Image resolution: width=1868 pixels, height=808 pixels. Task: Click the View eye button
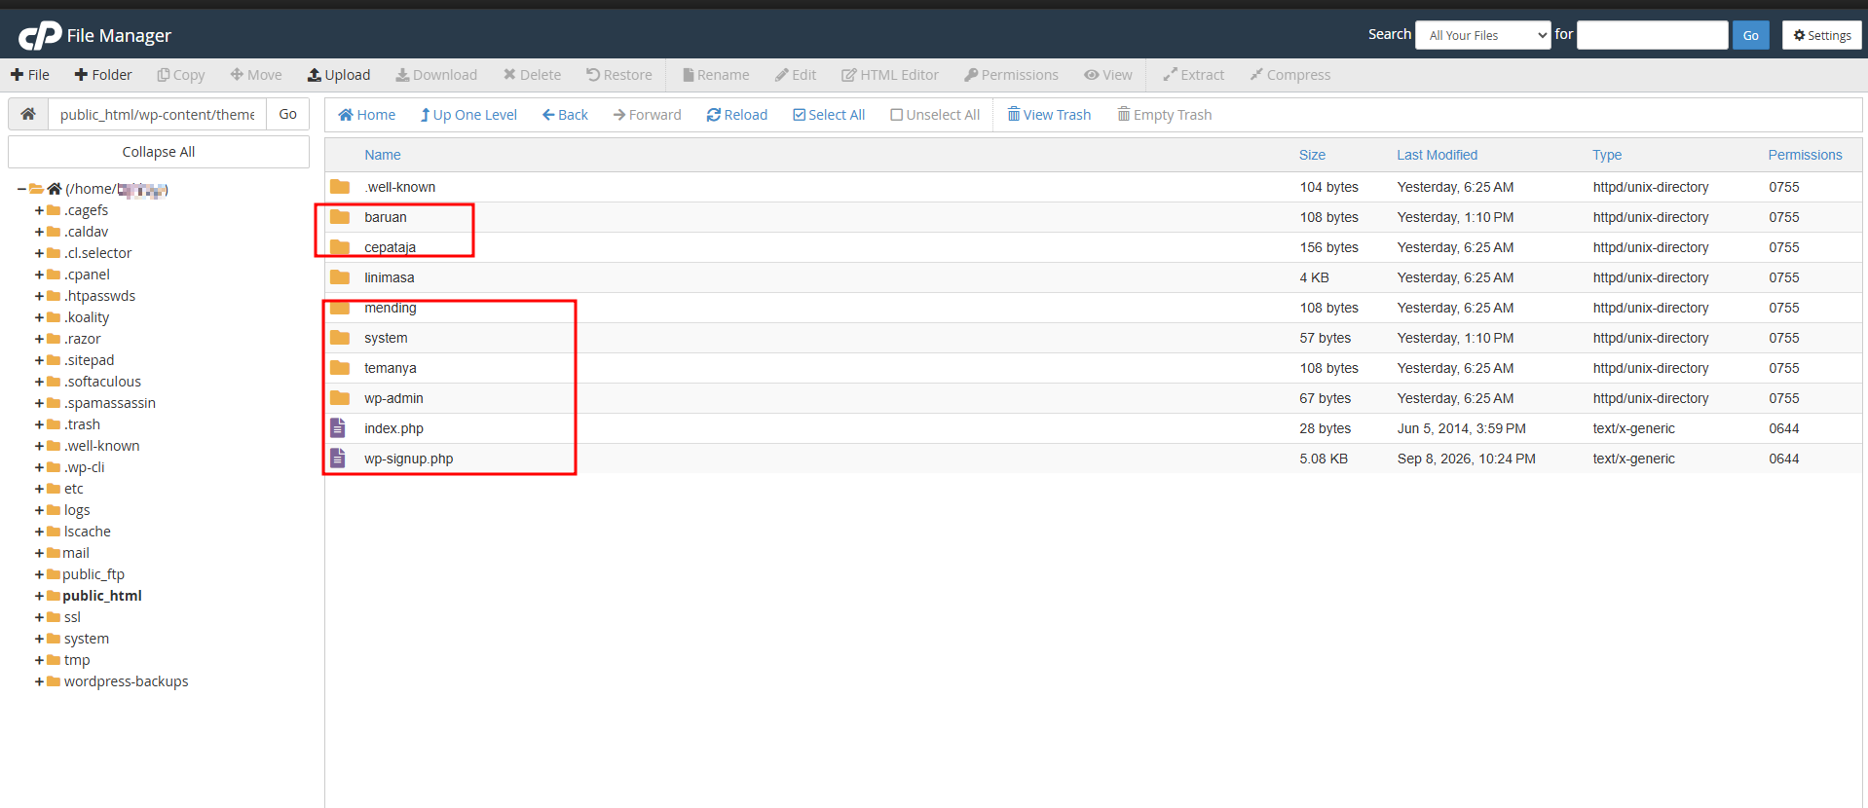click(1108, 75)
